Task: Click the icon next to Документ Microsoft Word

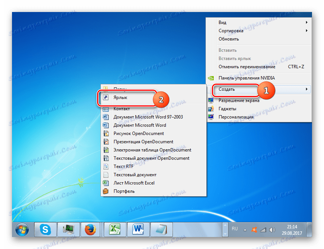Action: (106, 125)
